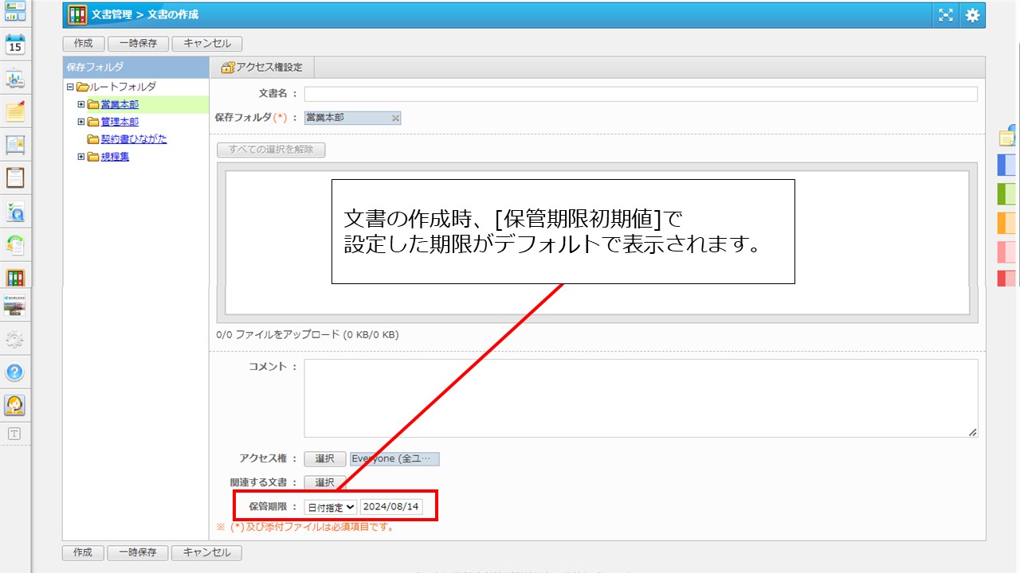The image size is (1020, 573).
Task: Click 文書管理 in the breadcrumb header
Action: 114,14
